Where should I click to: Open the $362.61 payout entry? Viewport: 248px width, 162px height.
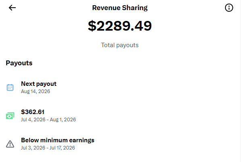coord(120,116)
